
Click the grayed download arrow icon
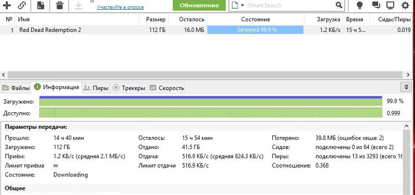[x=79, y=5]
